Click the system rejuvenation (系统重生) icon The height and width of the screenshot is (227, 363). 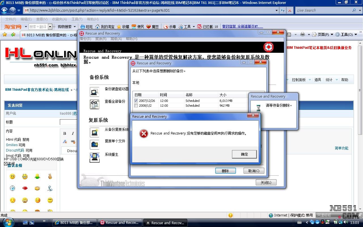click(x=94, y=157)
